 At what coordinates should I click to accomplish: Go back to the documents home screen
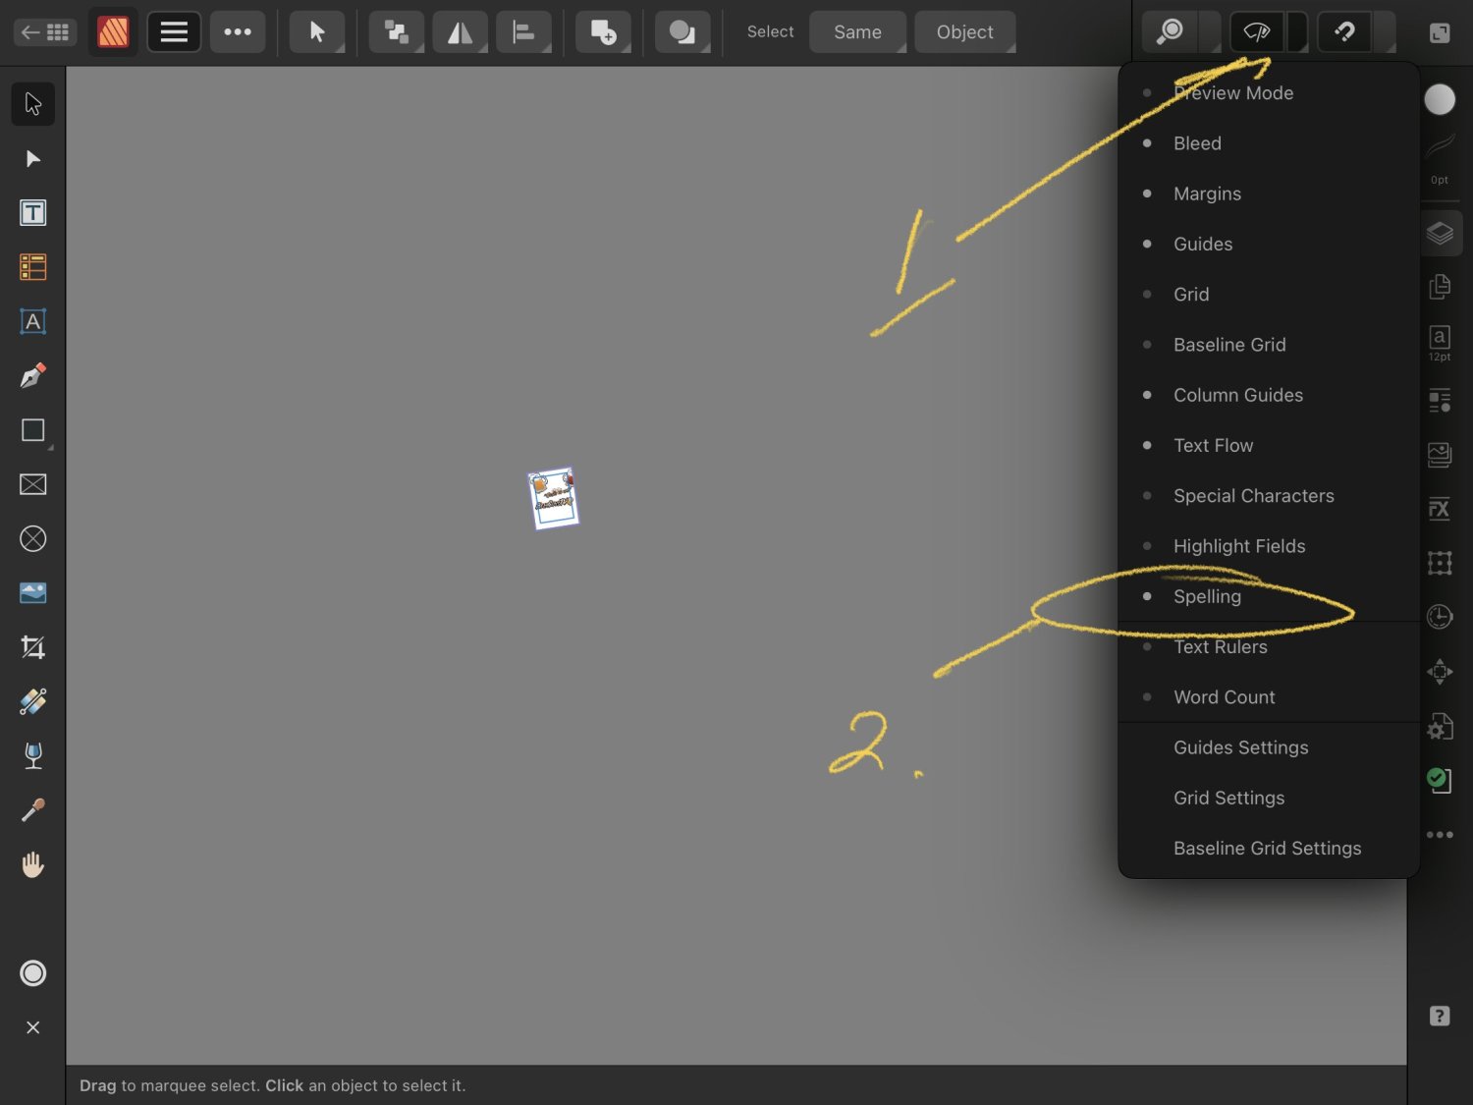pos(45,32)
